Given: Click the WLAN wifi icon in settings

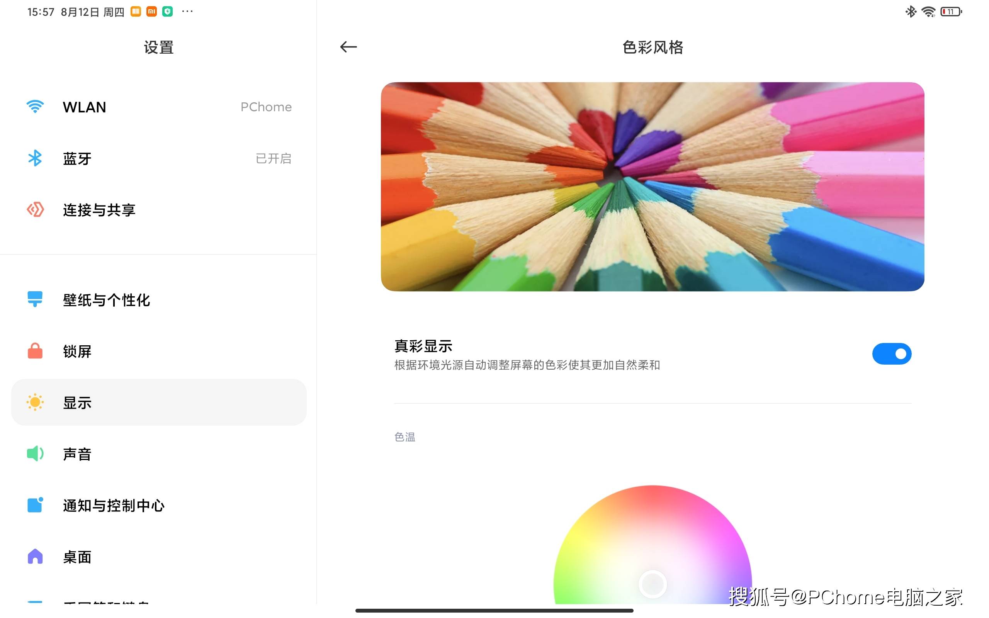Looking at the screenshot, I should coord(35,107).
